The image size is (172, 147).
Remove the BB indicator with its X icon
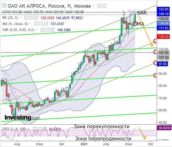36,18
